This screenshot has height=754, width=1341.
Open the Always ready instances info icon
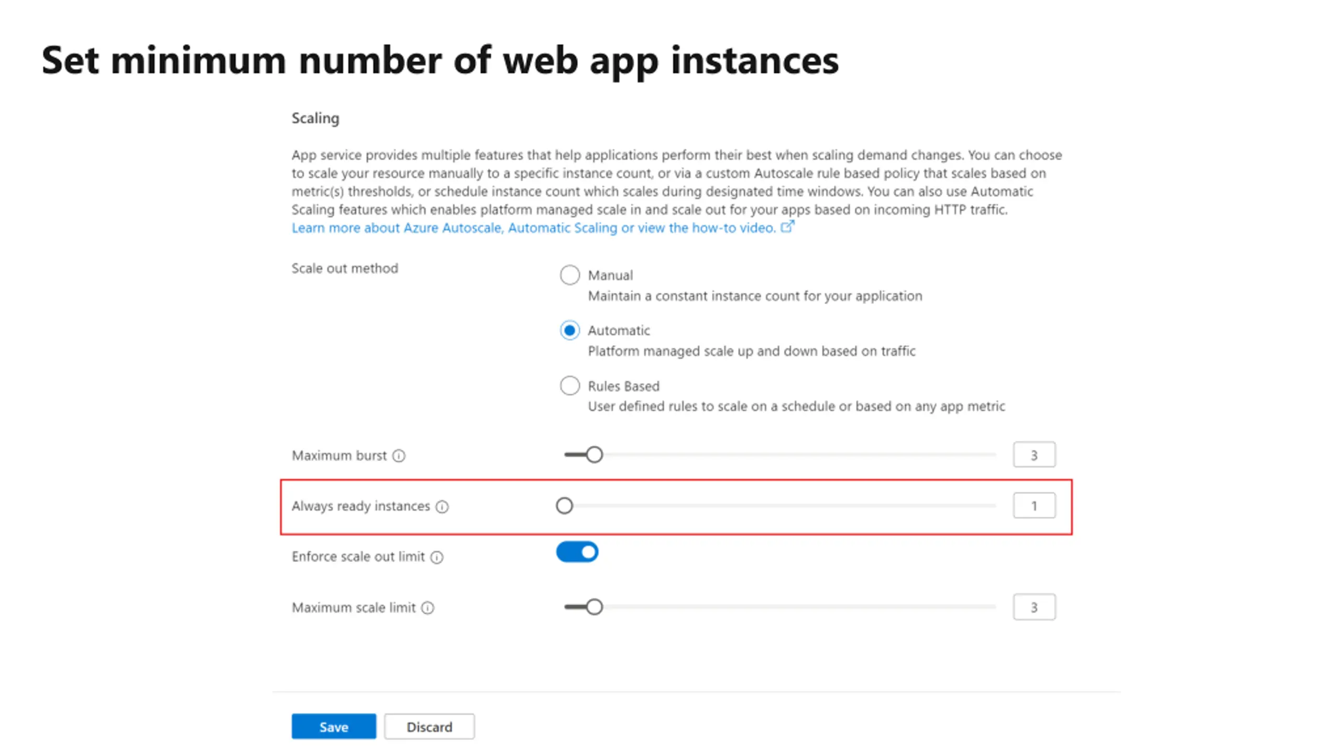(x=442, y=507)
